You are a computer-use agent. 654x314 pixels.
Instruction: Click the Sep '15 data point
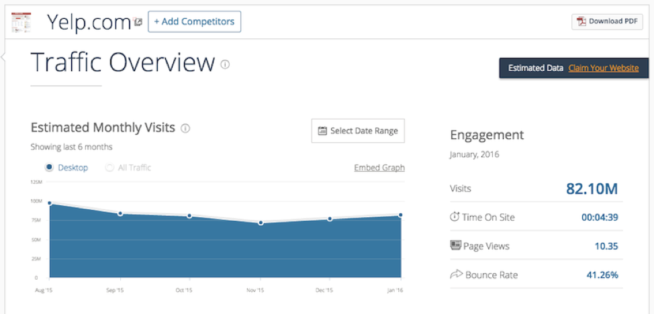coord(120,213)
